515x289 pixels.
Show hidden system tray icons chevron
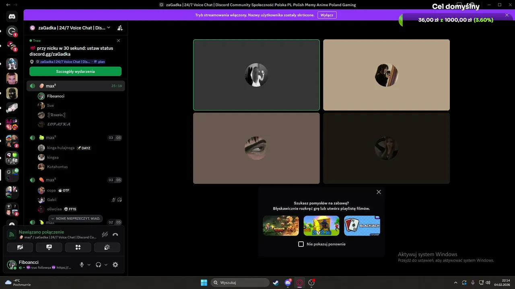455,283
